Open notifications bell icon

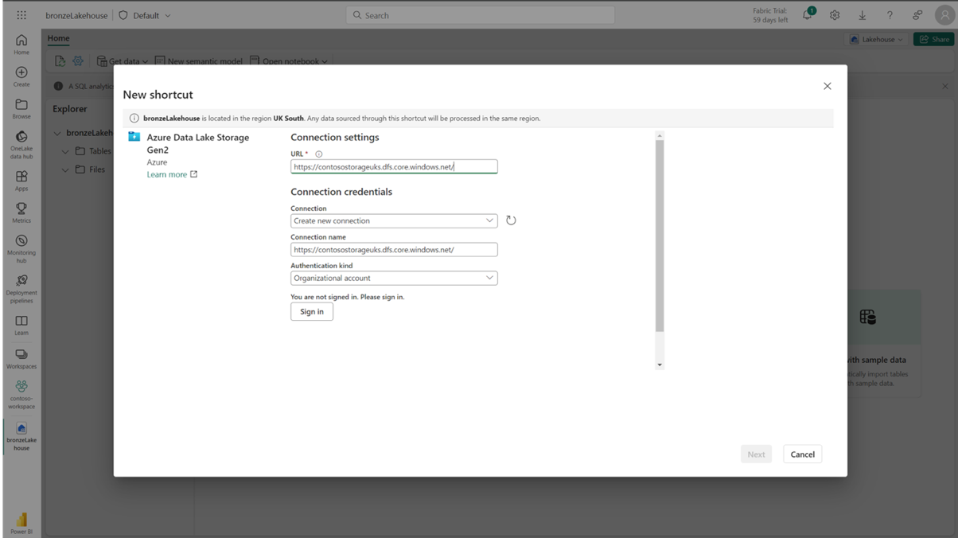pyautogui.click(x=808, y=15)
